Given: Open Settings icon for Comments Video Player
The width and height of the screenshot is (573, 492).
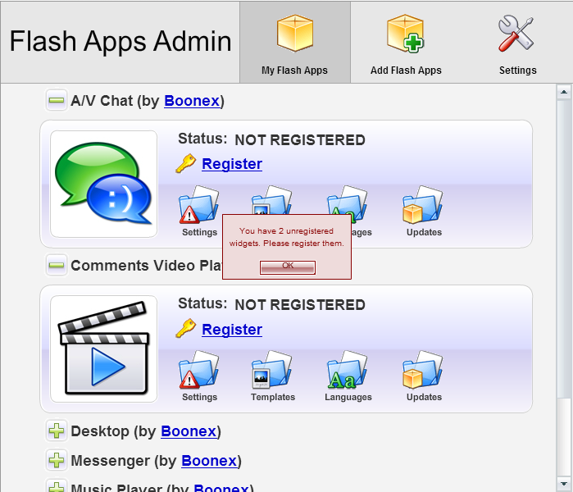Looking at the screenshot, I should 199,371.
